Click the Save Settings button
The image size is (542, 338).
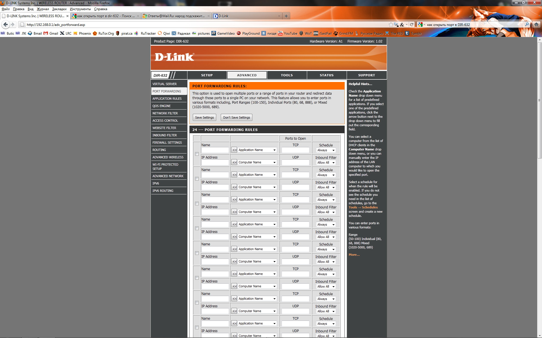pyautogui.click(x=204, y=117)
